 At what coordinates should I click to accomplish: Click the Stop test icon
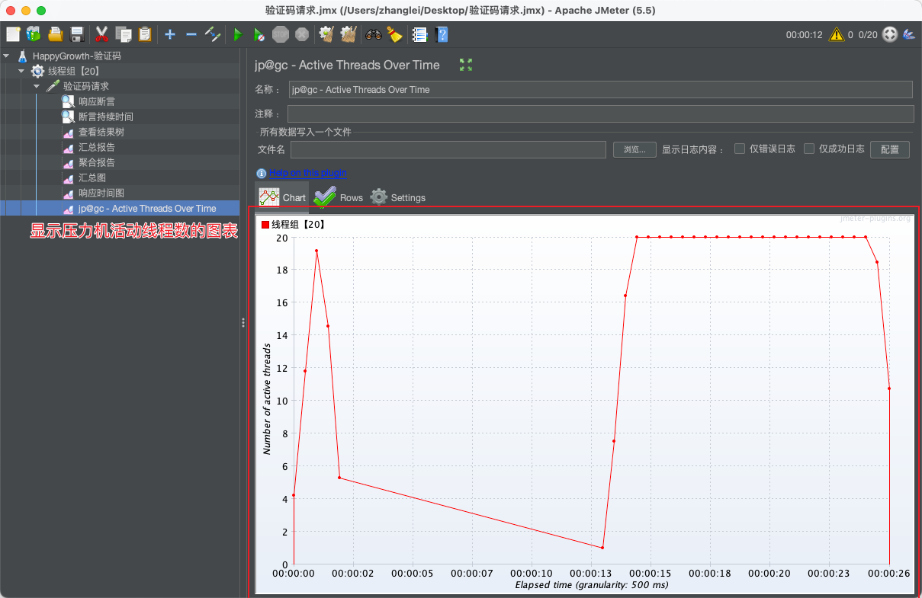coord(281,34)
